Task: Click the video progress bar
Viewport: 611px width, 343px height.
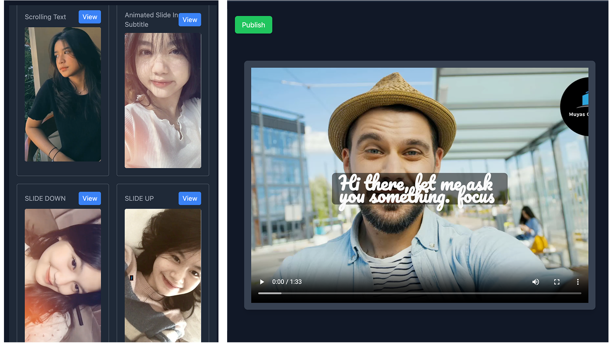Action: pyautogui.click(x=420, y=293)
